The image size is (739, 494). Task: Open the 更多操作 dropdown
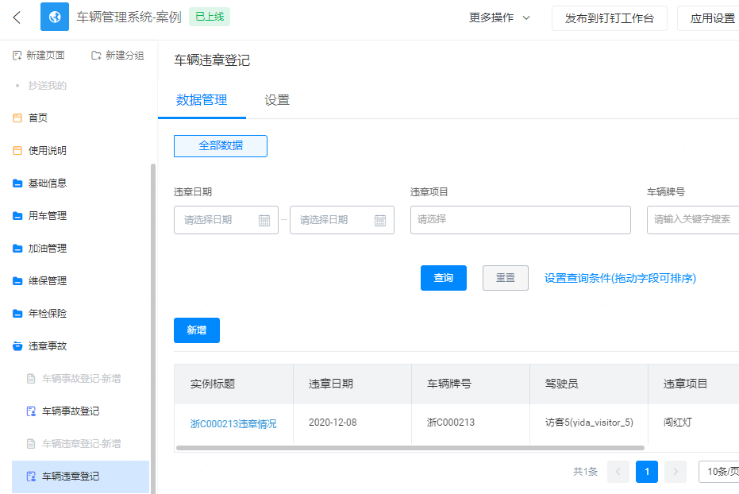[499, 18]
